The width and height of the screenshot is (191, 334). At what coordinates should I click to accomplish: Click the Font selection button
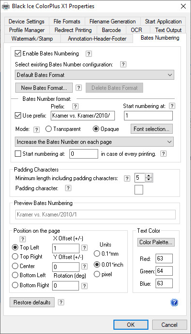152,129
